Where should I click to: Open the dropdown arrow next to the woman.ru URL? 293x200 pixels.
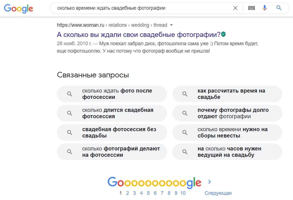pos(171,25)
